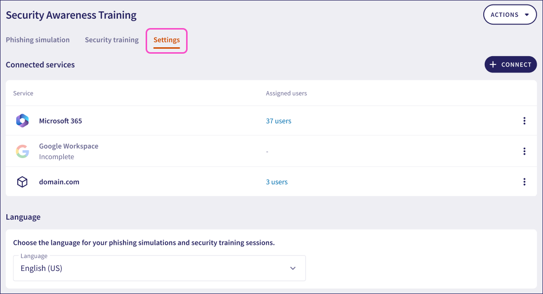Click the Google Workspace service name
The width and height of the screenshot is (543, 294).
point(69,146)
